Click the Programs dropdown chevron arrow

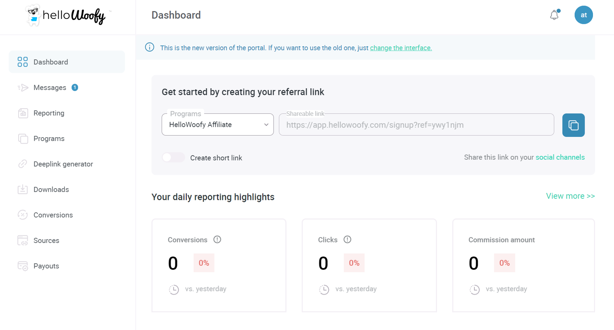(266, 125)
